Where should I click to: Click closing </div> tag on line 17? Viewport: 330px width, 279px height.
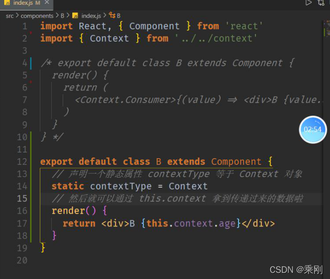click(x=258, y=224)
